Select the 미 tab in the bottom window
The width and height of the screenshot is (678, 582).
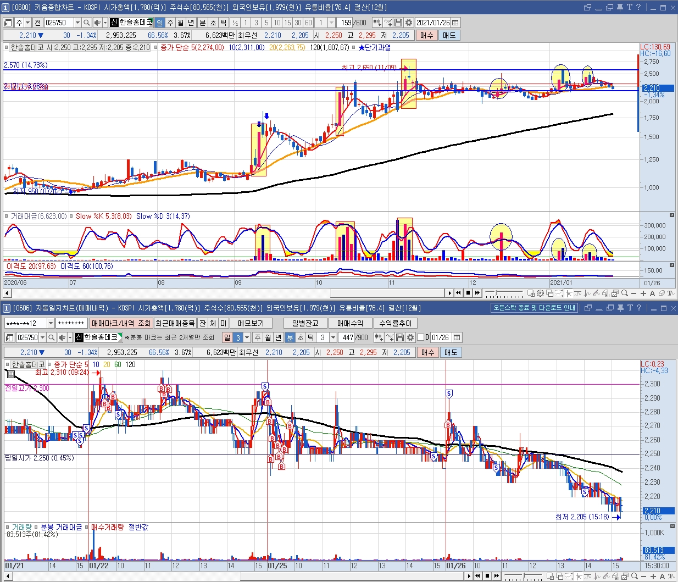223,323
